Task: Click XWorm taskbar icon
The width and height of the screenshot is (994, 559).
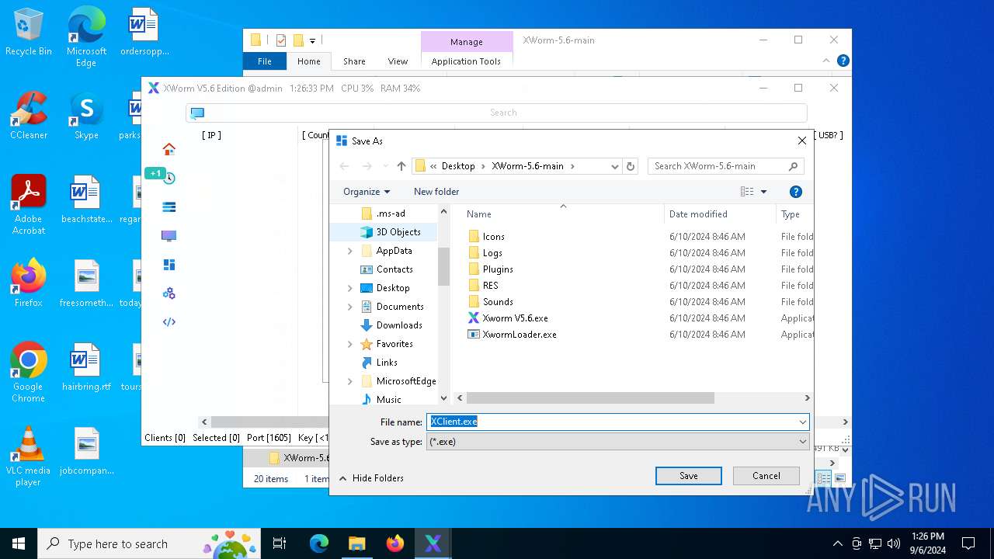Action: [x=433, y=543]
